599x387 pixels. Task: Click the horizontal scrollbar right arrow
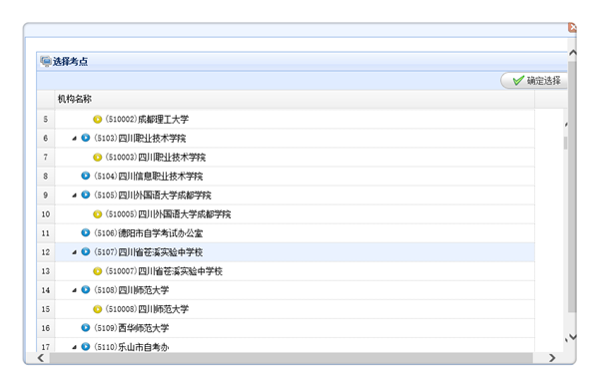[552, 358]
